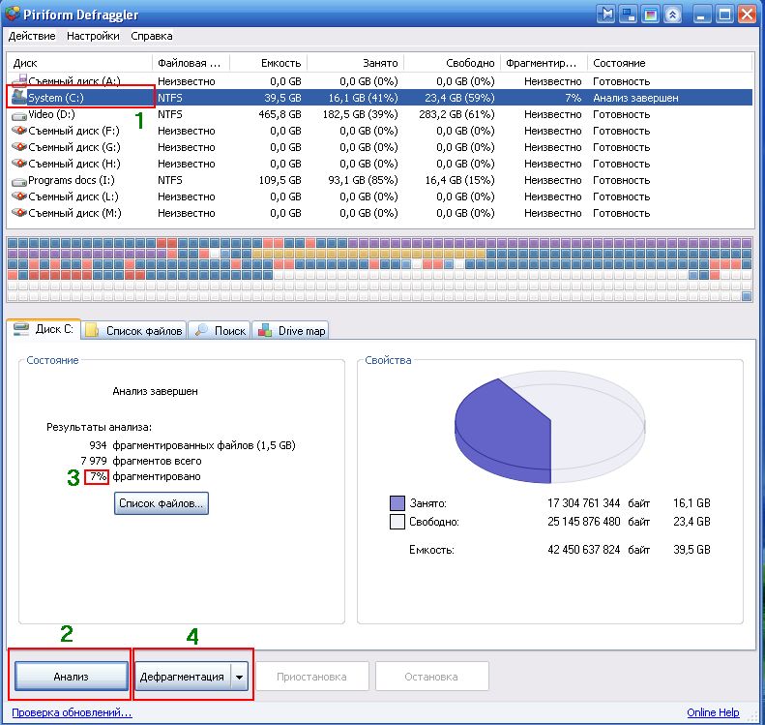Click the removable icon of Съемный диск (F:)

click(19, 131)
